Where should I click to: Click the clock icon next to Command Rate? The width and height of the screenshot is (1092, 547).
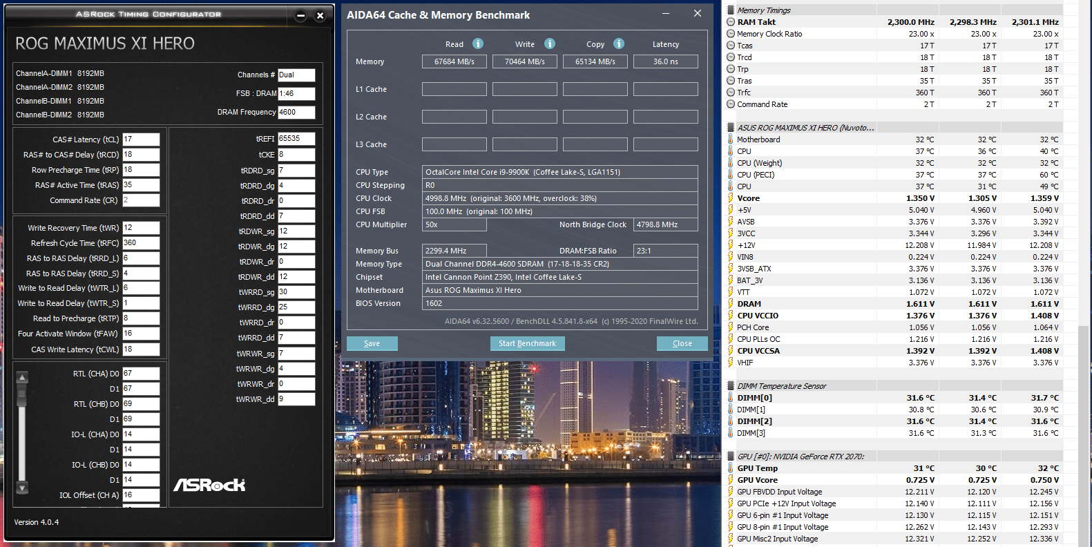[731, 104]
